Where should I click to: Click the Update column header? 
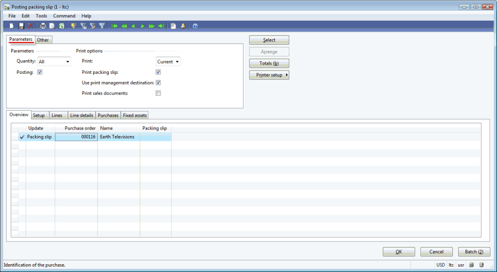(x=40, y=128)
